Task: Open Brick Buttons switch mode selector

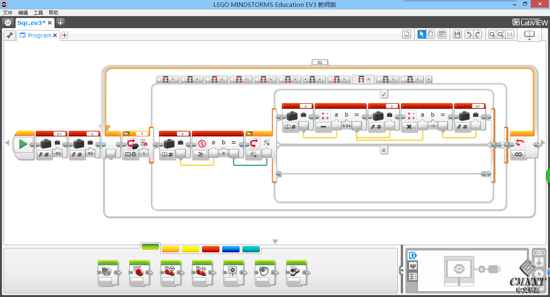Action: click(131, 155)
